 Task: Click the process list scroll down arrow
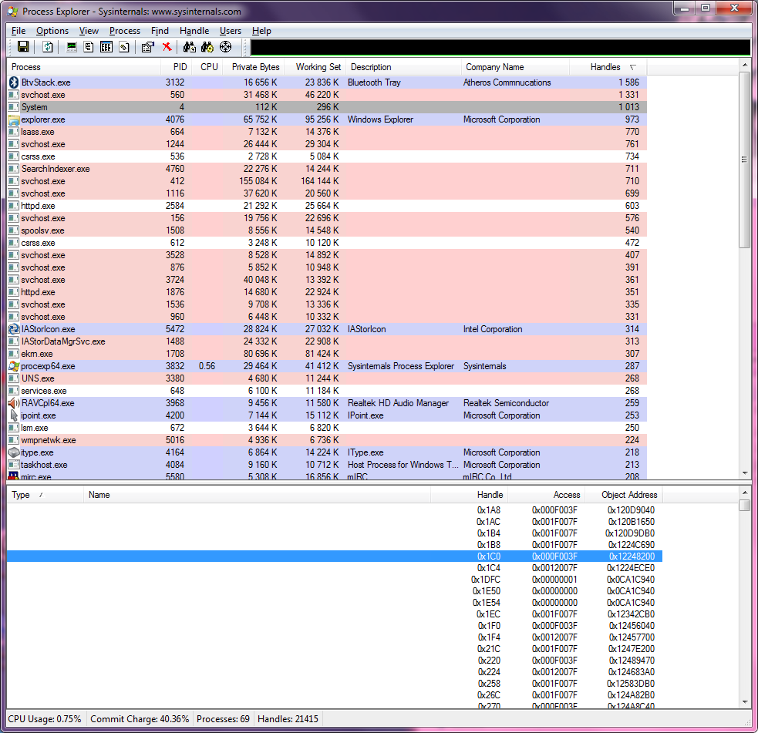click(x=744, y=473)
